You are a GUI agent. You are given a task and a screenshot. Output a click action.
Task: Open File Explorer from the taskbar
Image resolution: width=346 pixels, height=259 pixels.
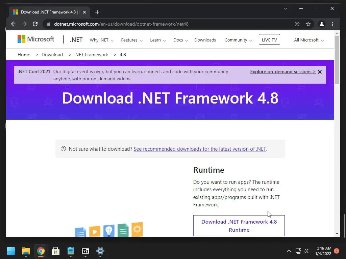26,251
